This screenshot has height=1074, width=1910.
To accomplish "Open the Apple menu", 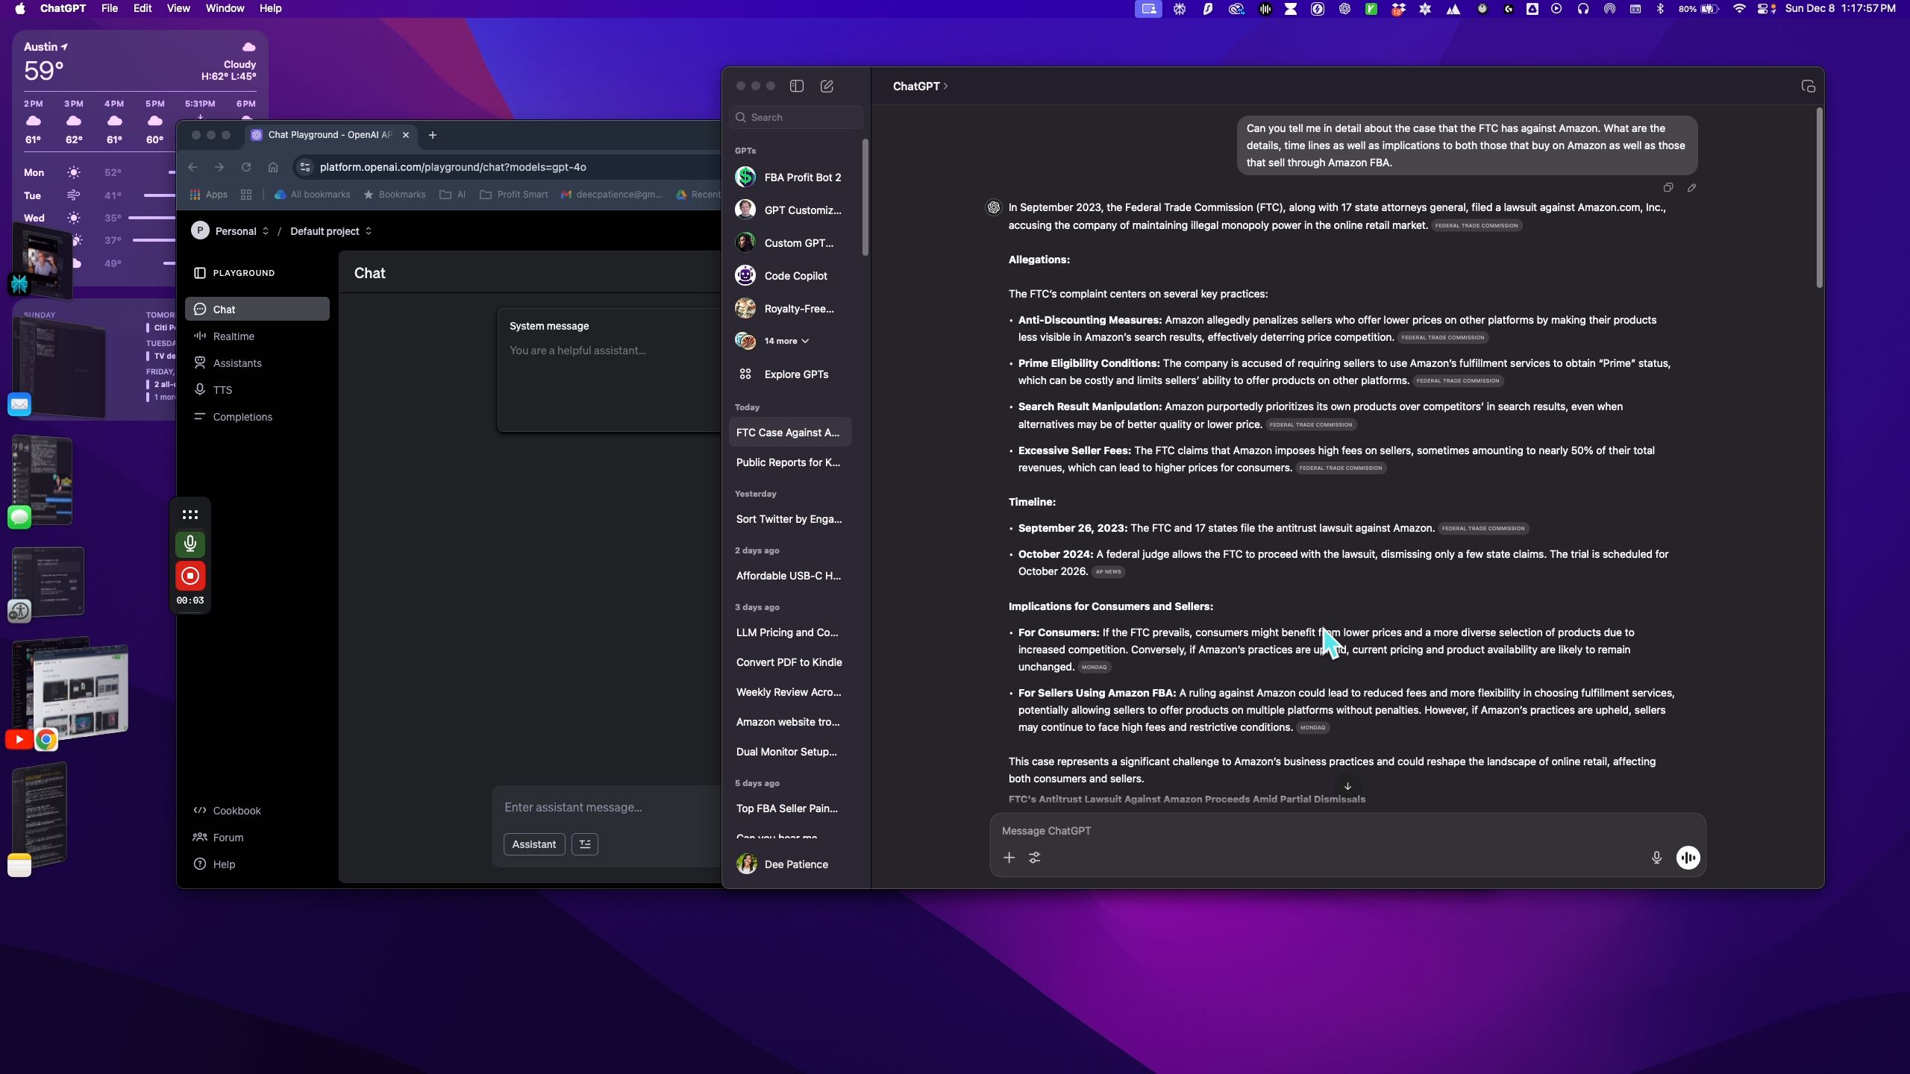I will point(20,9).
